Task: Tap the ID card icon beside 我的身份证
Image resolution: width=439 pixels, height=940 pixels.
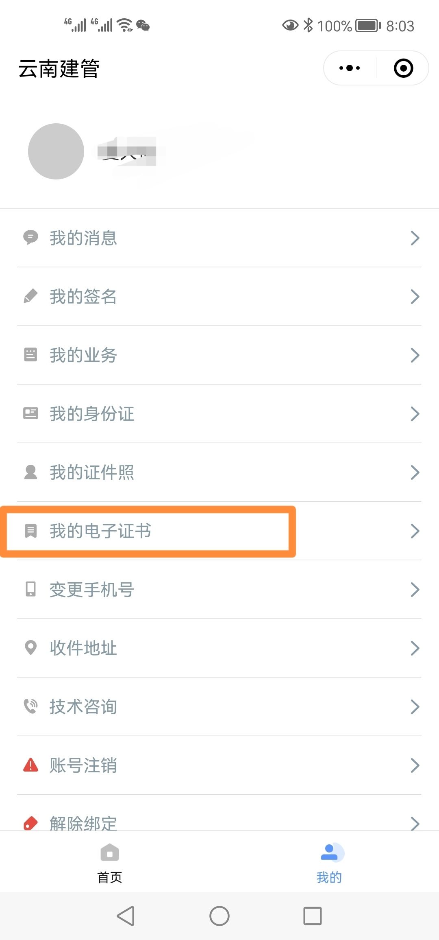Action: point(30,413)
